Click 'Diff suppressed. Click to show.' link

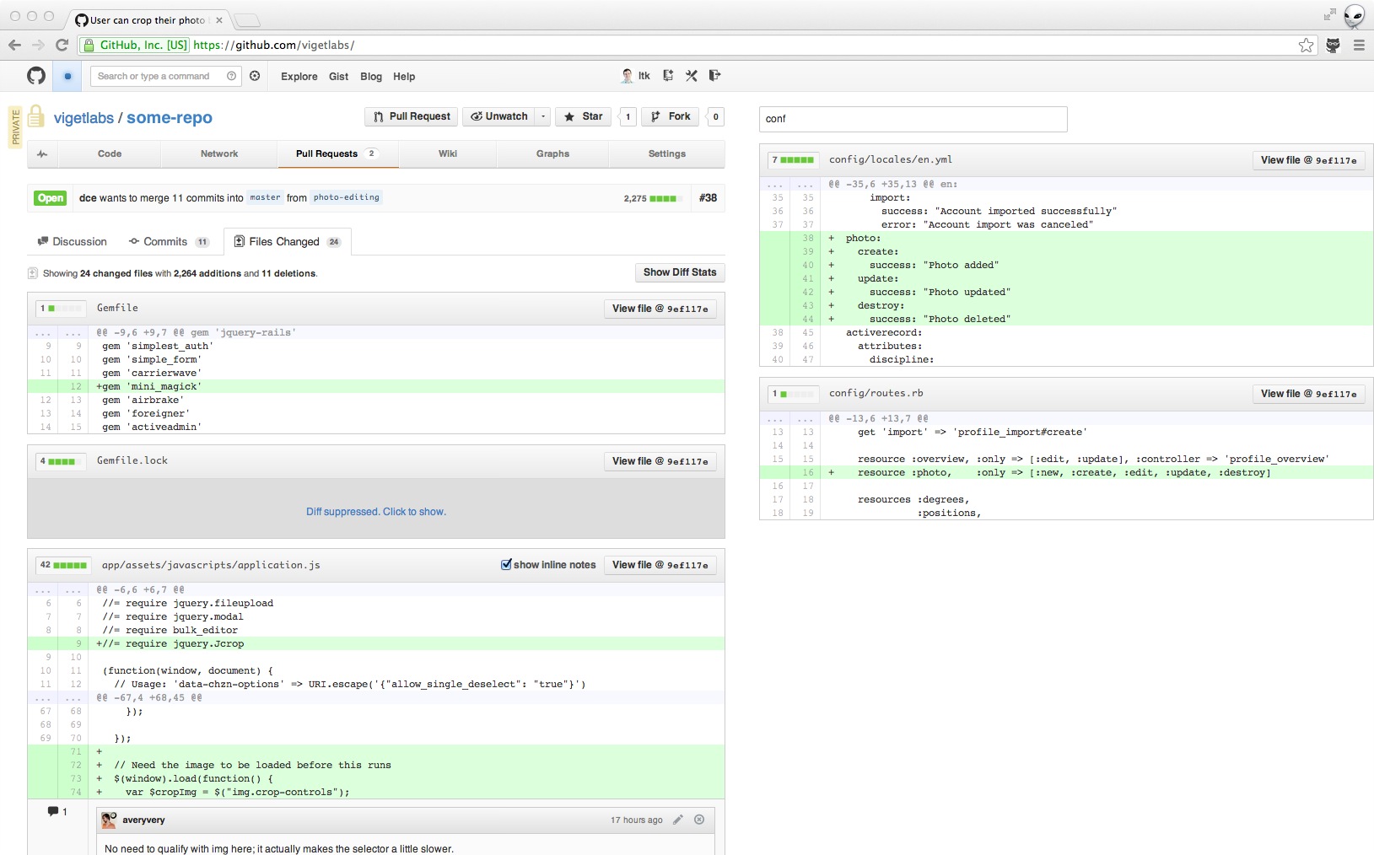pyautogui.click(x=376, y=512)
